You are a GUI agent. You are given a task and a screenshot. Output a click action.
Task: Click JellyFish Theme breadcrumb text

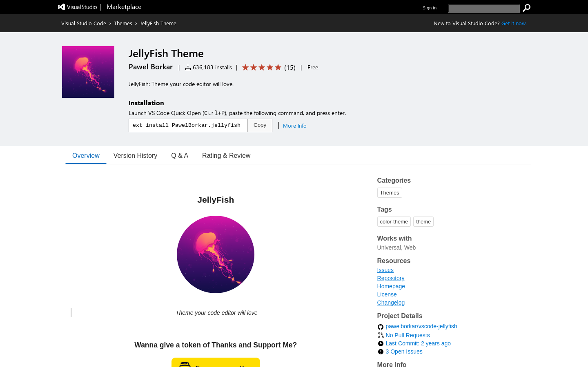[x=158, y=23]
